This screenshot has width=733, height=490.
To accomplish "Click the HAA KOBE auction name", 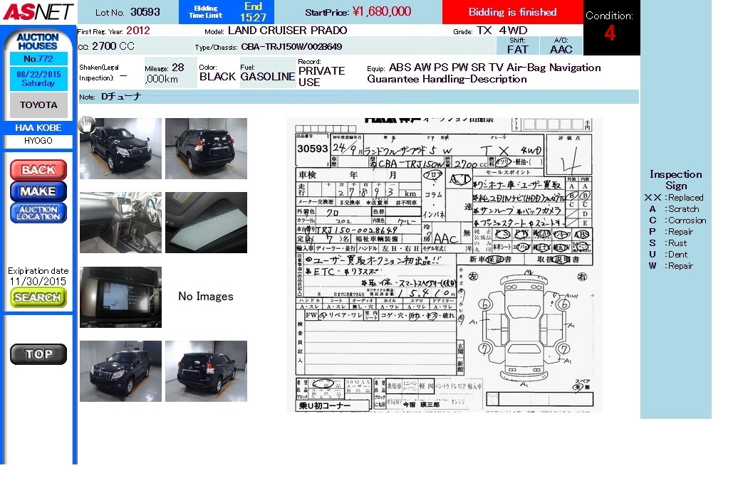I will tap(38, 128).
